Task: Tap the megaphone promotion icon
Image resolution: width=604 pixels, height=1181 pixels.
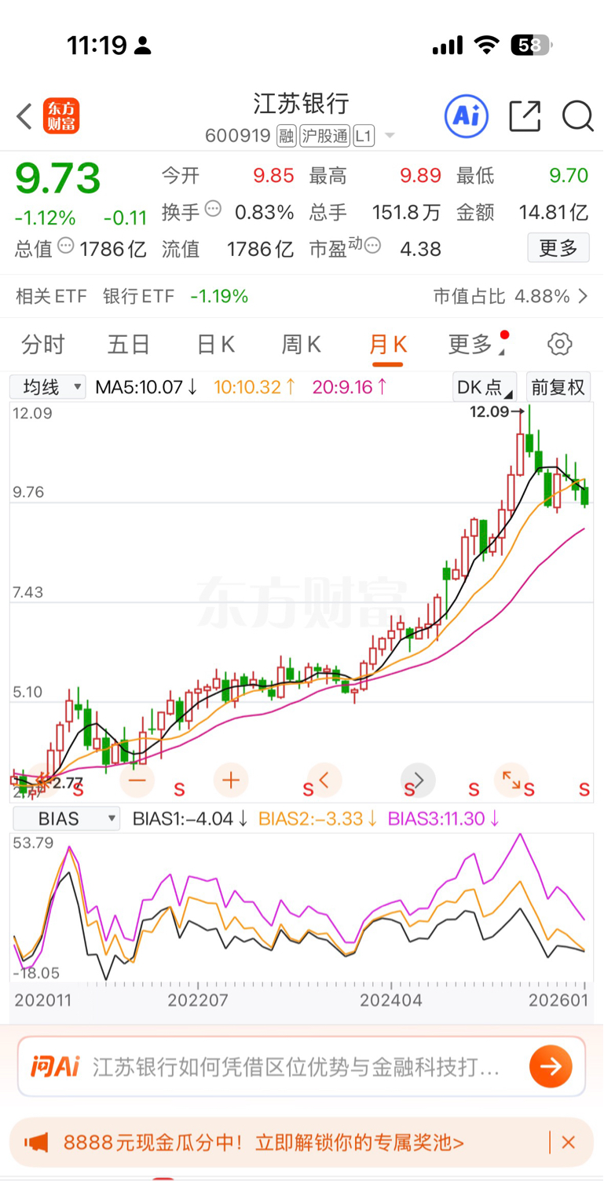Action: pos(37,1143)
